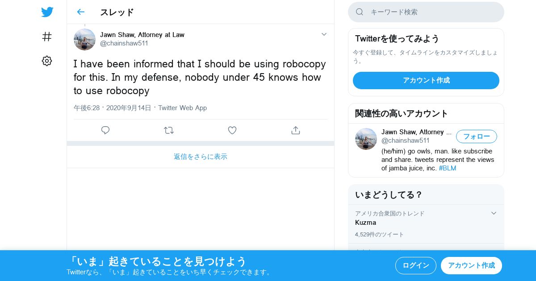Click the tweet author's profile picture

click(x=84, y=39)
